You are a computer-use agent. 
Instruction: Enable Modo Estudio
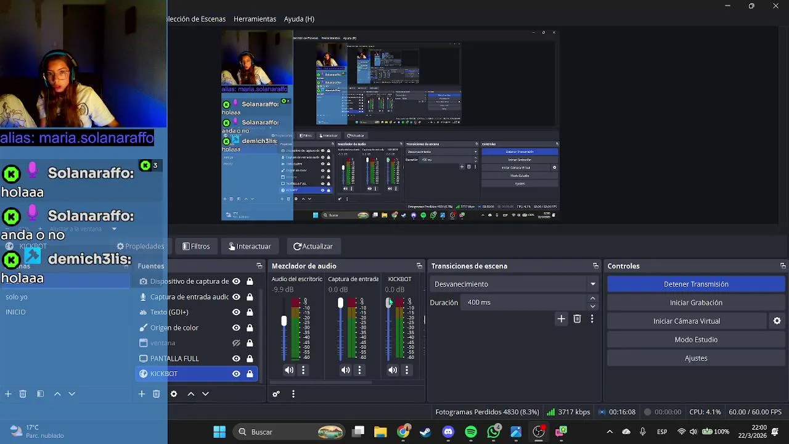(x=696, y=340)
